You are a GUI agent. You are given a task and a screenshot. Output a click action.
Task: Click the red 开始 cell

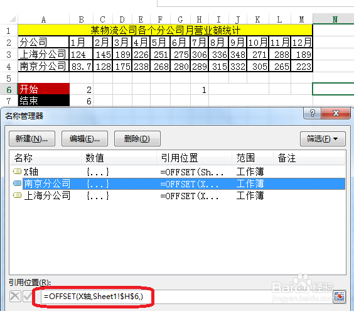pos(44,89)
